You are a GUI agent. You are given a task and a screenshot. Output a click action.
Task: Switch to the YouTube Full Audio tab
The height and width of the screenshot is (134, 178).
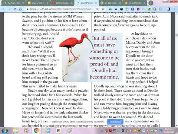click(x=62, y=3)
